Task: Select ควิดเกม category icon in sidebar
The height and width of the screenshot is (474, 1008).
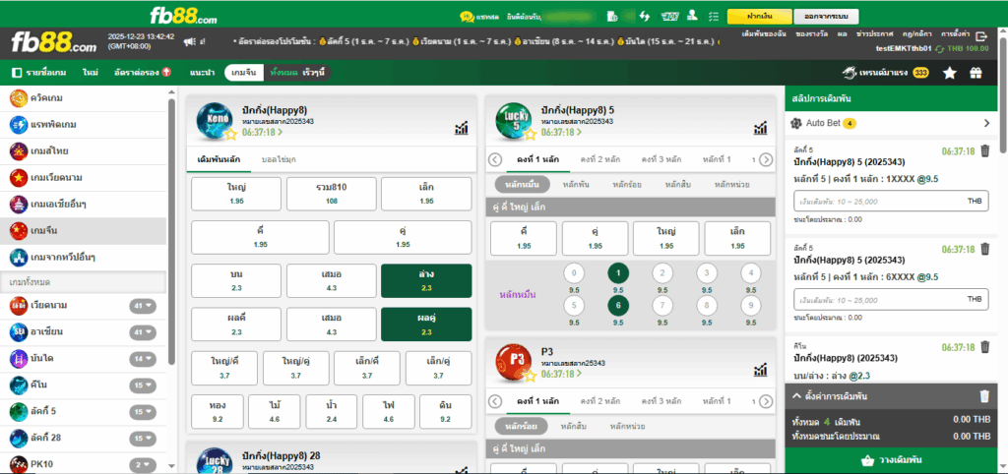Action: tap(19, 97)
